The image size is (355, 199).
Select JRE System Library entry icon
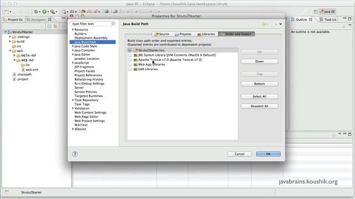point(135,55)
